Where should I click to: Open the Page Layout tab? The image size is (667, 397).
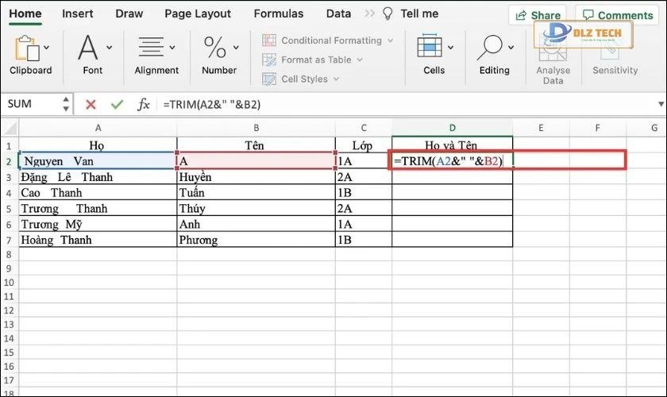click(x=198, y=13)
